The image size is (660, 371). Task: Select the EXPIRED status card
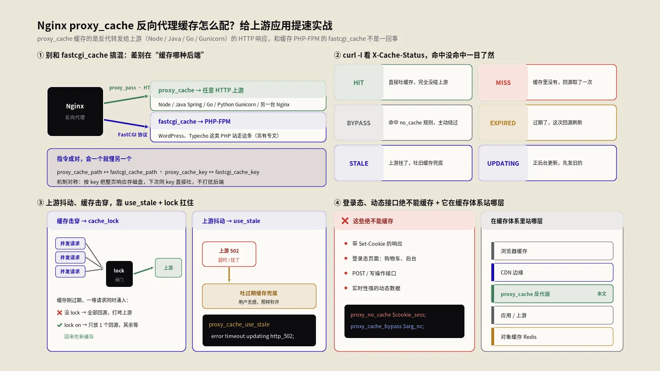coord(547,122)
